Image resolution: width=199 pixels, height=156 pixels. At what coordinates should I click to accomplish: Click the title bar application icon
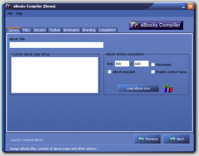[x=8, y=6]
